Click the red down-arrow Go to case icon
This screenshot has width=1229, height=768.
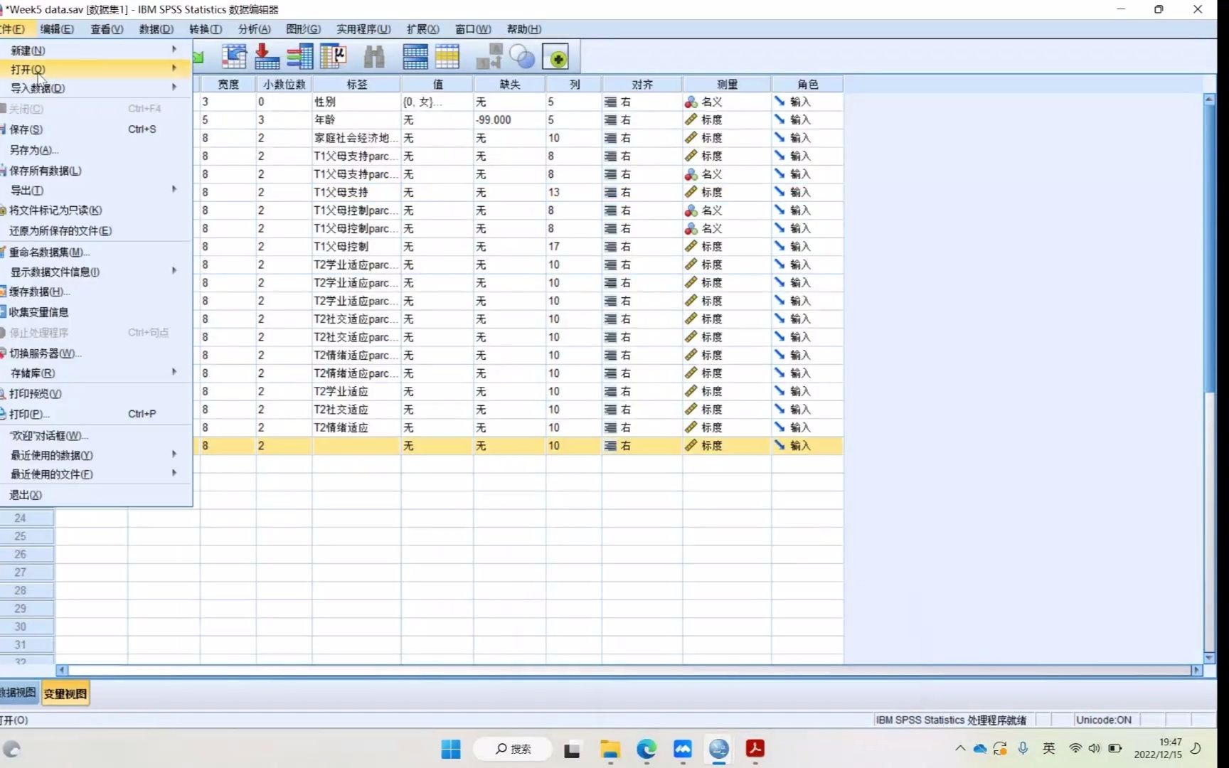tap(267, 56)
